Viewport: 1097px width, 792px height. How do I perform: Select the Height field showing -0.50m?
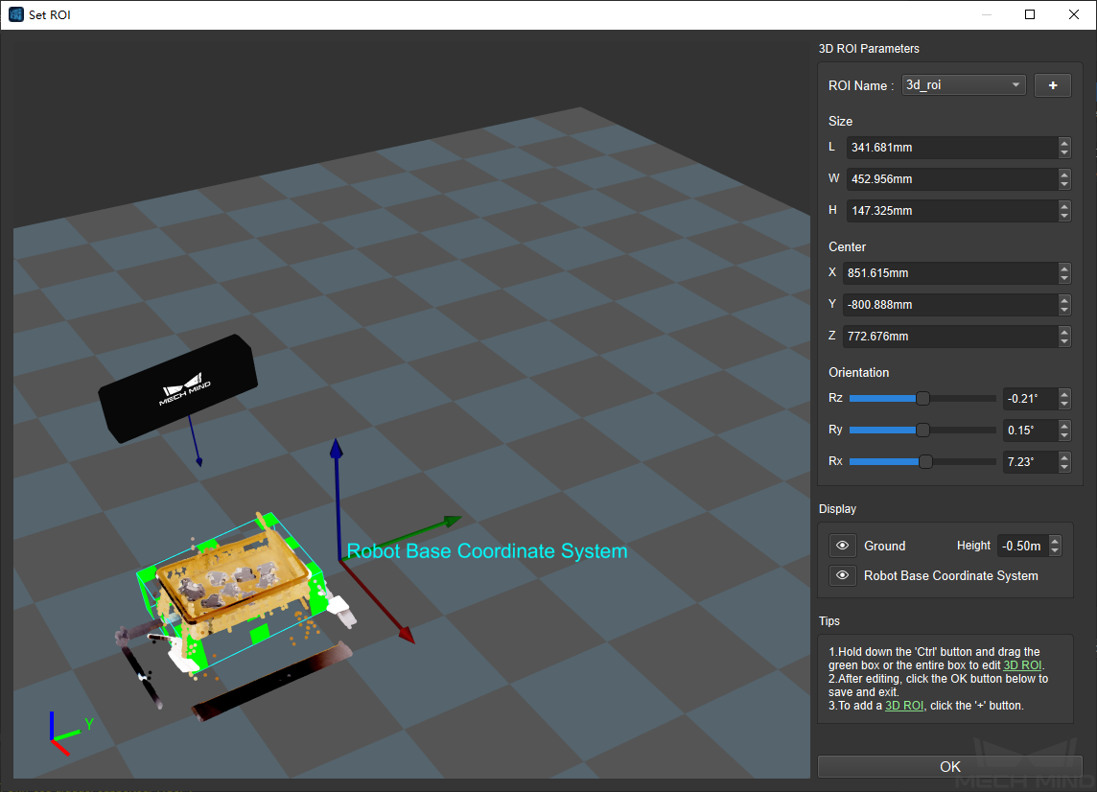(x=1022, y=545)
